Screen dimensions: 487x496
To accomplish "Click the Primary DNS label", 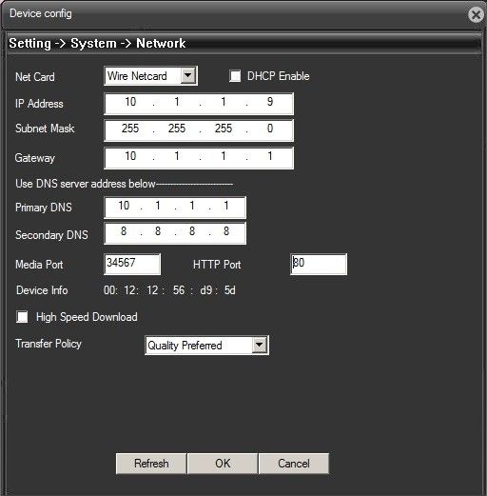I will point(44,208).
